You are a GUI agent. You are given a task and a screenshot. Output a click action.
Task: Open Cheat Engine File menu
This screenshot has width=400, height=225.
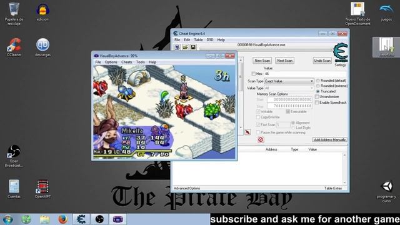point(177,40)
